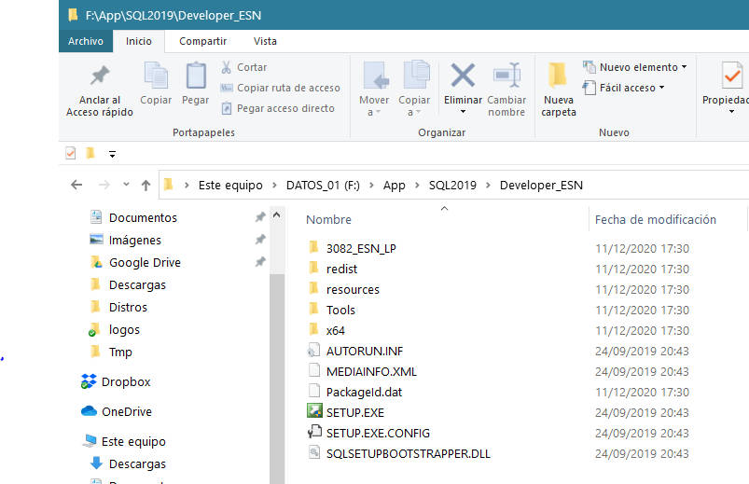Select Distros in the navigation pane
The height and width of the screenshot is (484, 749).
click(x=128, y=308)
